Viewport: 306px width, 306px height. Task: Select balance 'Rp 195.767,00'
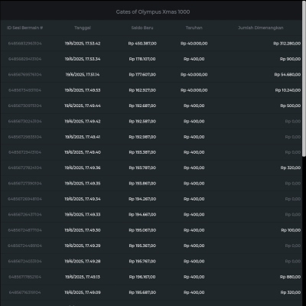tap(142, 262)
